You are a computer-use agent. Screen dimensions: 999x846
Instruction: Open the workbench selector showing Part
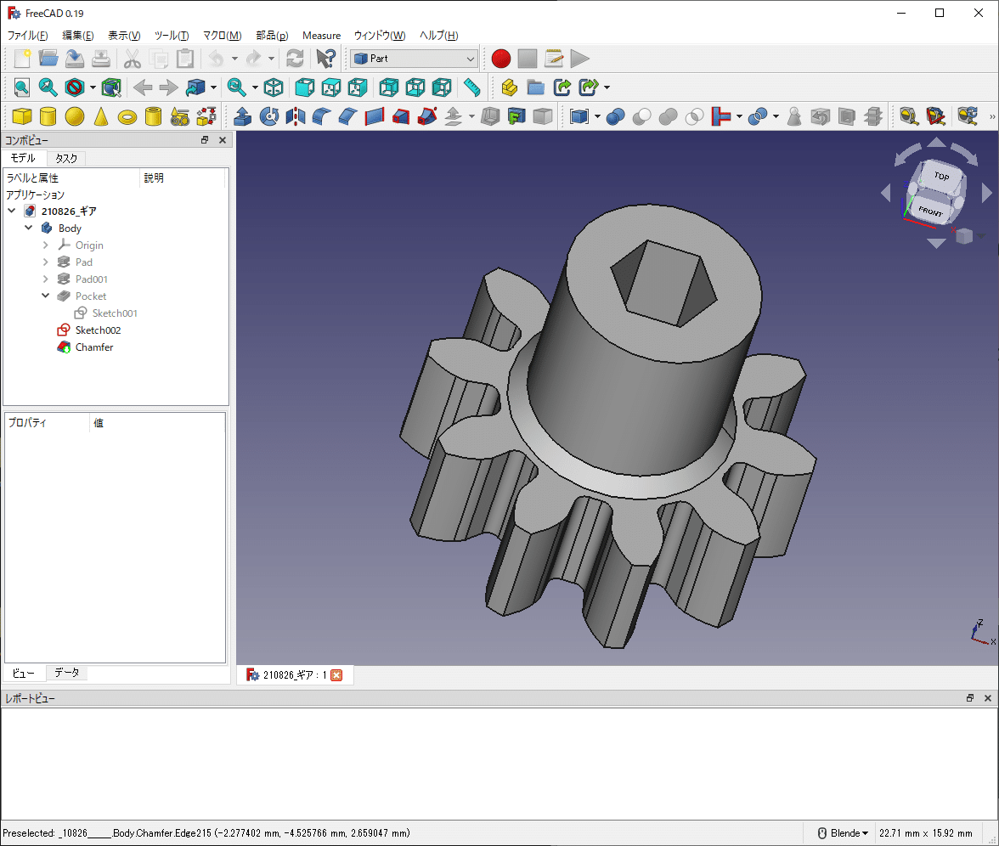[414, 58]
